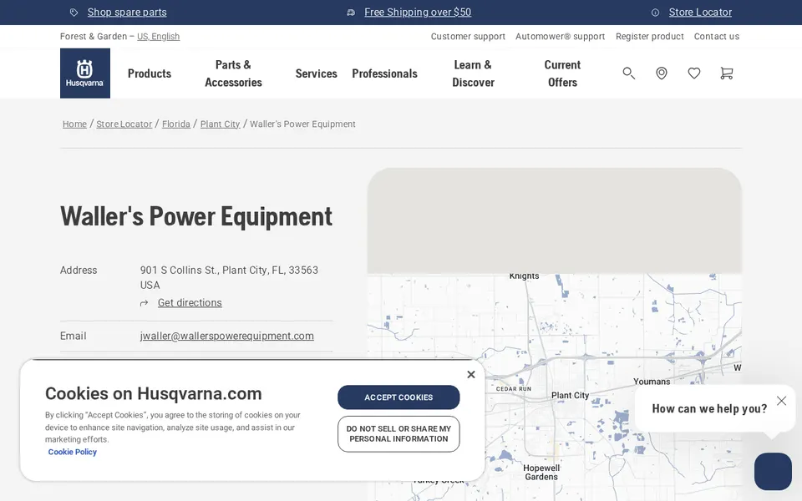Open the Learn & Discover menu

point(473,73)
